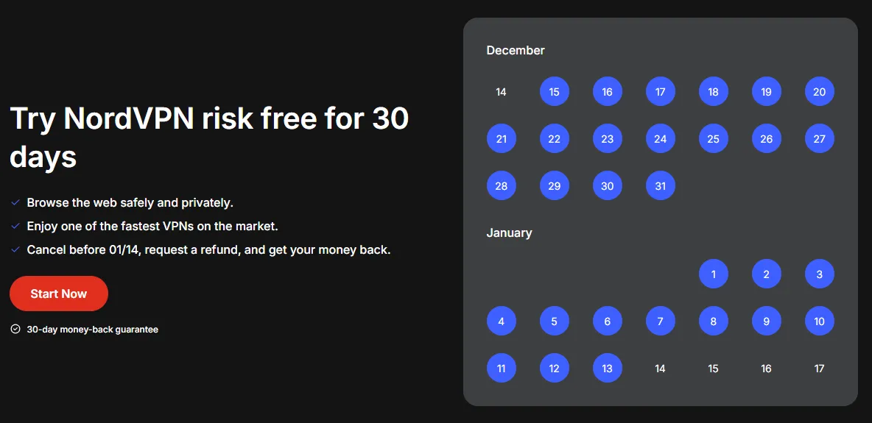Select December 25 on the calendar
The height and width of the screenshot is (423, 872).
[714, 139]
